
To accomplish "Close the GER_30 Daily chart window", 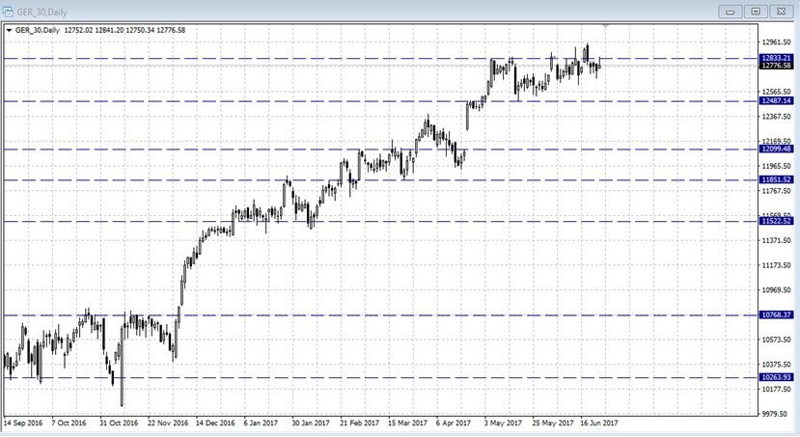I will [781, 11].
